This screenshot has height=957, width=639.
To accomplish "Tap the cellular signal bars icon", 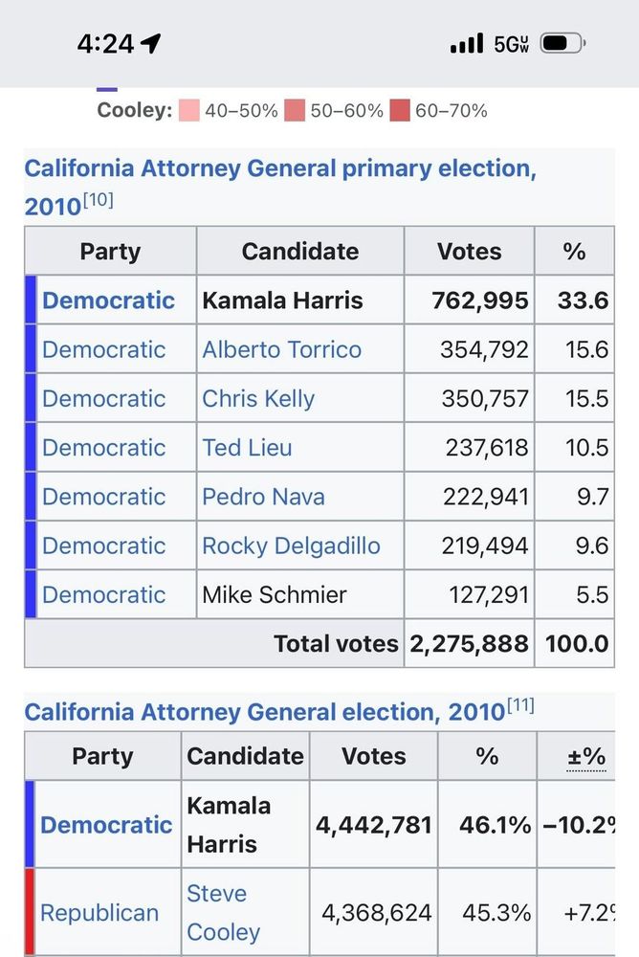I will pyautogui.click(x=467, y=43).
